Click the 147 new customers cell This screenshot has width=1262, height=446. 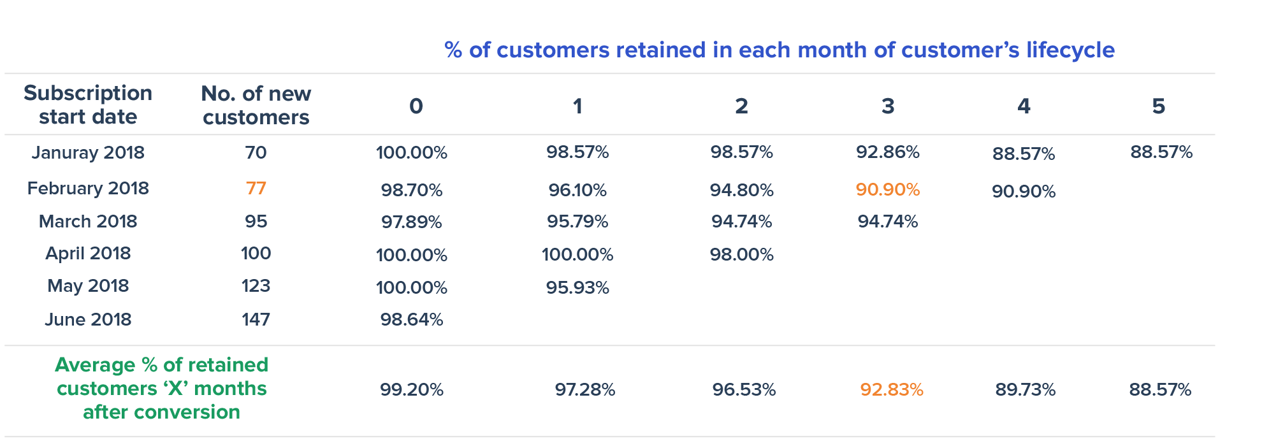[256, 319]
